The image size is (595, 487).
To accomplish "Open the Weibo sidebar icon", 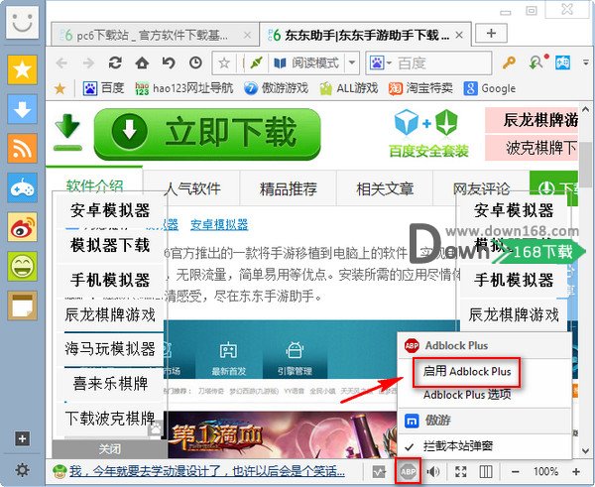I will click(x=22, y=227).
